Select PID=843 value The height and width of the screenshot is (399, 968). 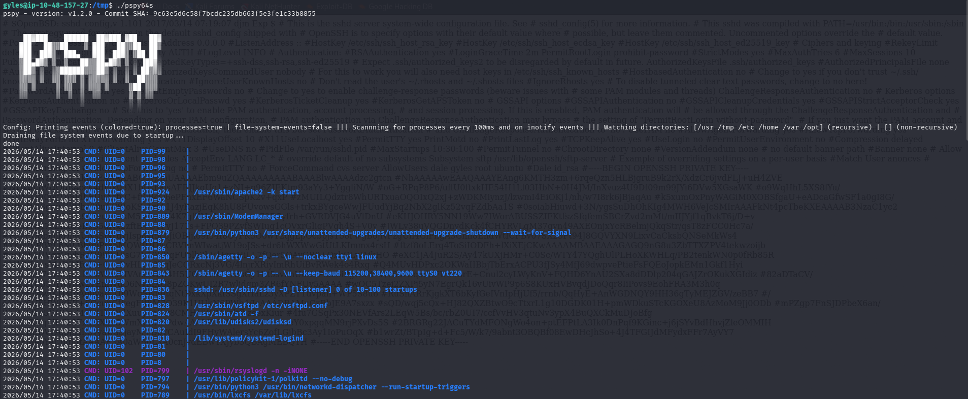pyautogui.click(x=155, y=274)
